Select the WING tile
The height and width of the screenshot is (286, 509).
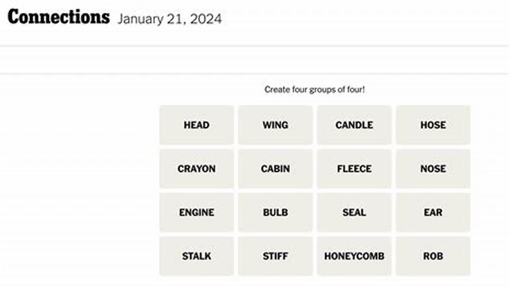(275, 125)
